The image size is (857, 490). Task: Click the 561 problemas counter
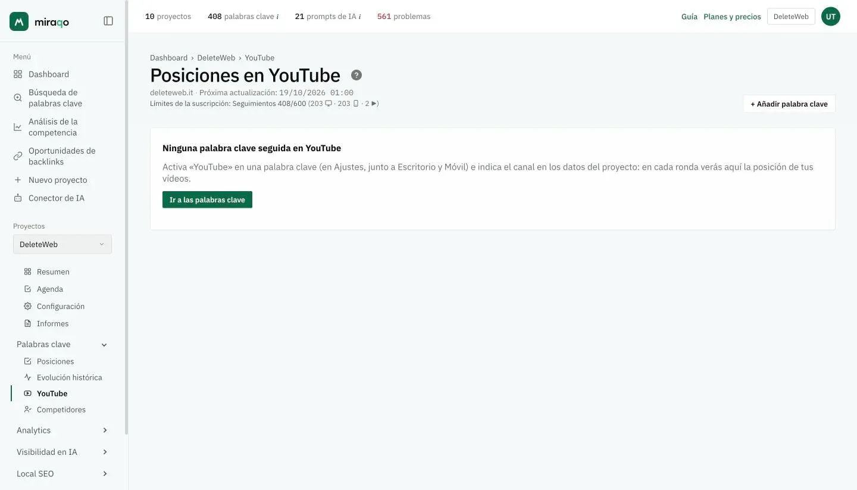tap(404, 17)
